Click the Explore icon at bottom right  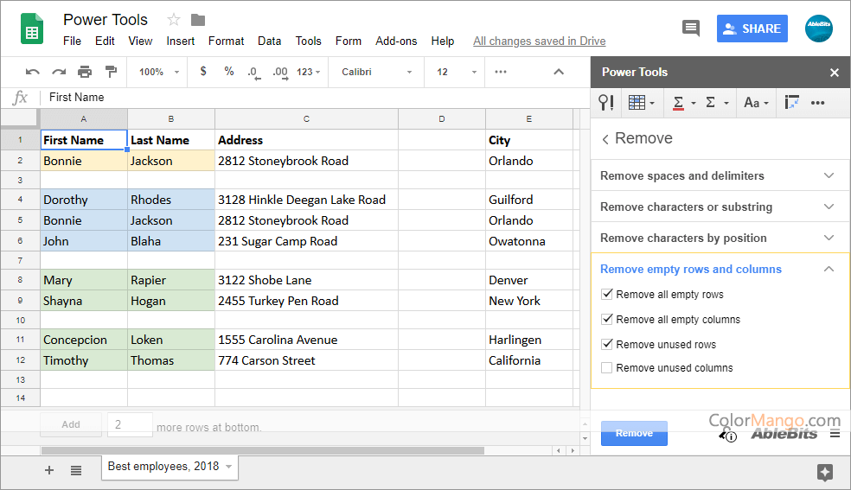click(x=824, y=471)
